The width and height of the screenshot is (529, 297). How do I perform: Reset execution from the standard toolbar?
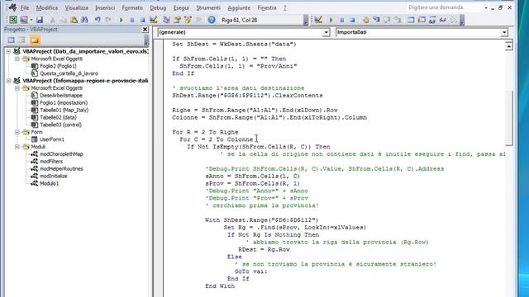142,20
